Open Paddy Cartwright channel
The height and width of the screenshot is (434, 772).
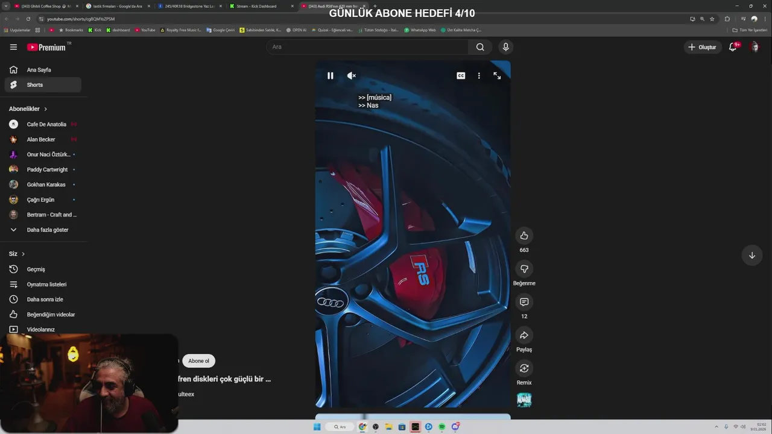tap(43, 169)
